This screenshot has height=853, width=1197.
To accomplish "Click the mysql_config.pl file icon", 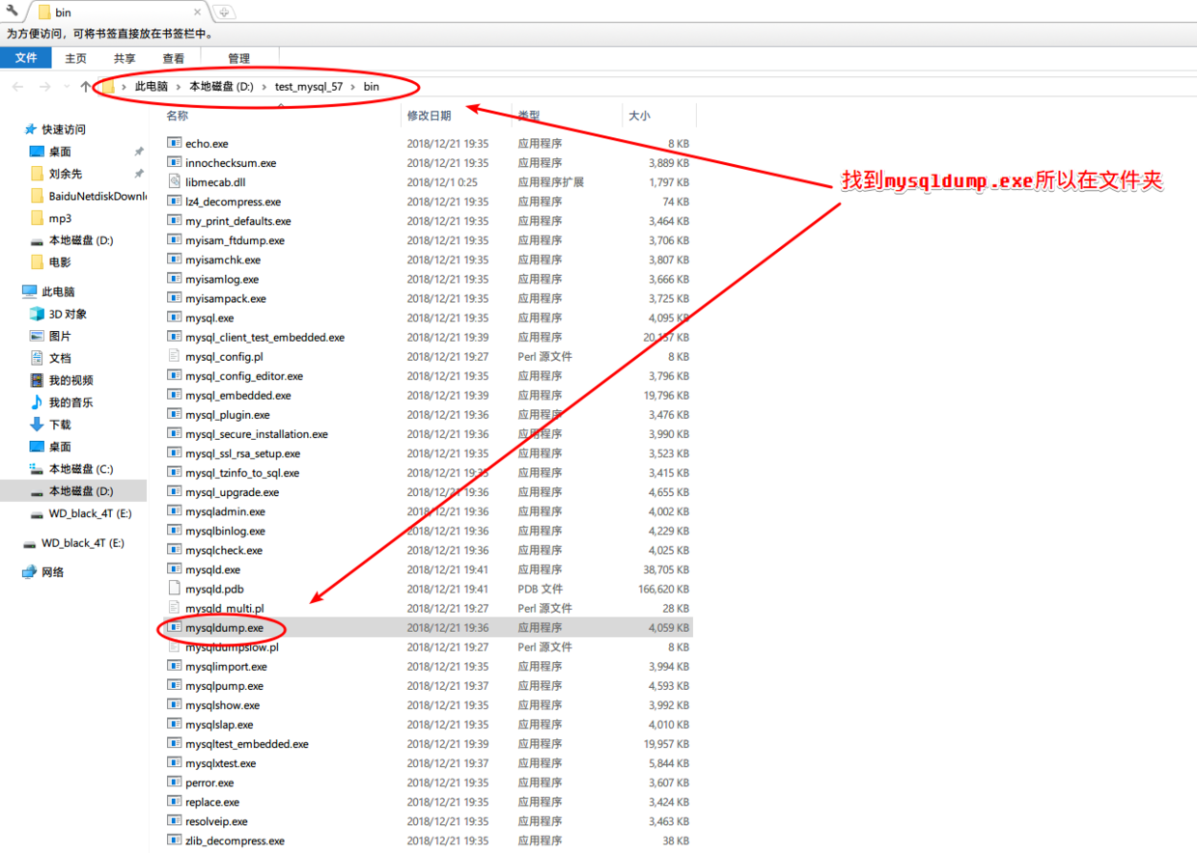I will click(174, 356).
